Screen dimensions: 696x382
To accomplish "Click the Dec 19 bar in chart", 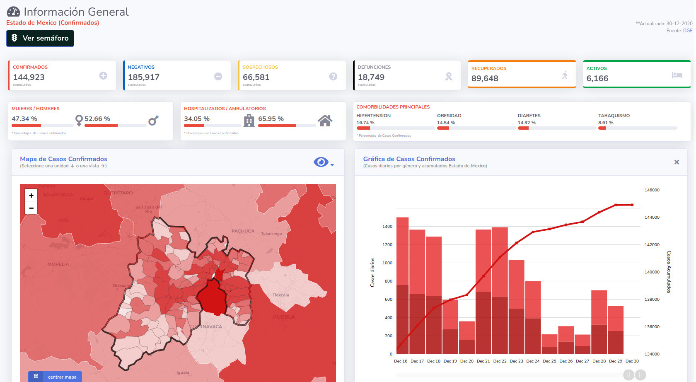I will tap(450, 327).
